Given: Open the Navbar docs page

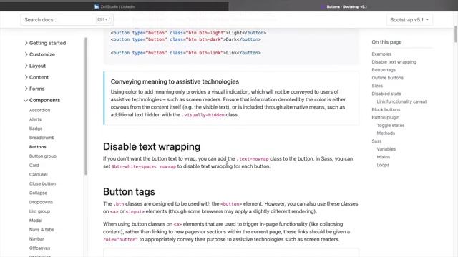Looking at the screenshot, I should [36, 238].
